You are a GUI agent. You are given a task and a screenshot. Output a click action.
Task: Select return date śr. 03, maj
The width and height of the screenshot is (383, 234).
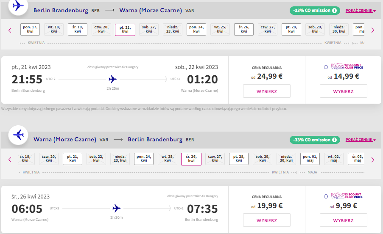(357, 159)
